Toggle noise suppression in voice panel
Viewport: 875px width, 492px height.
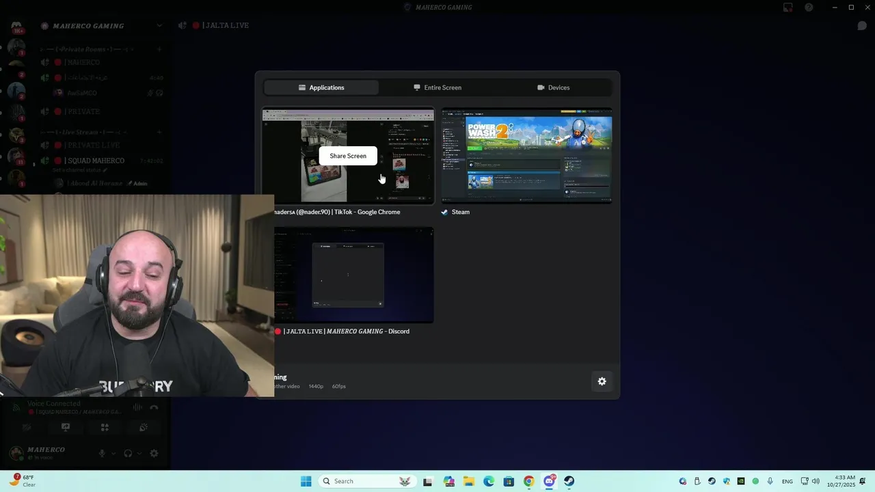click(137, 407)
